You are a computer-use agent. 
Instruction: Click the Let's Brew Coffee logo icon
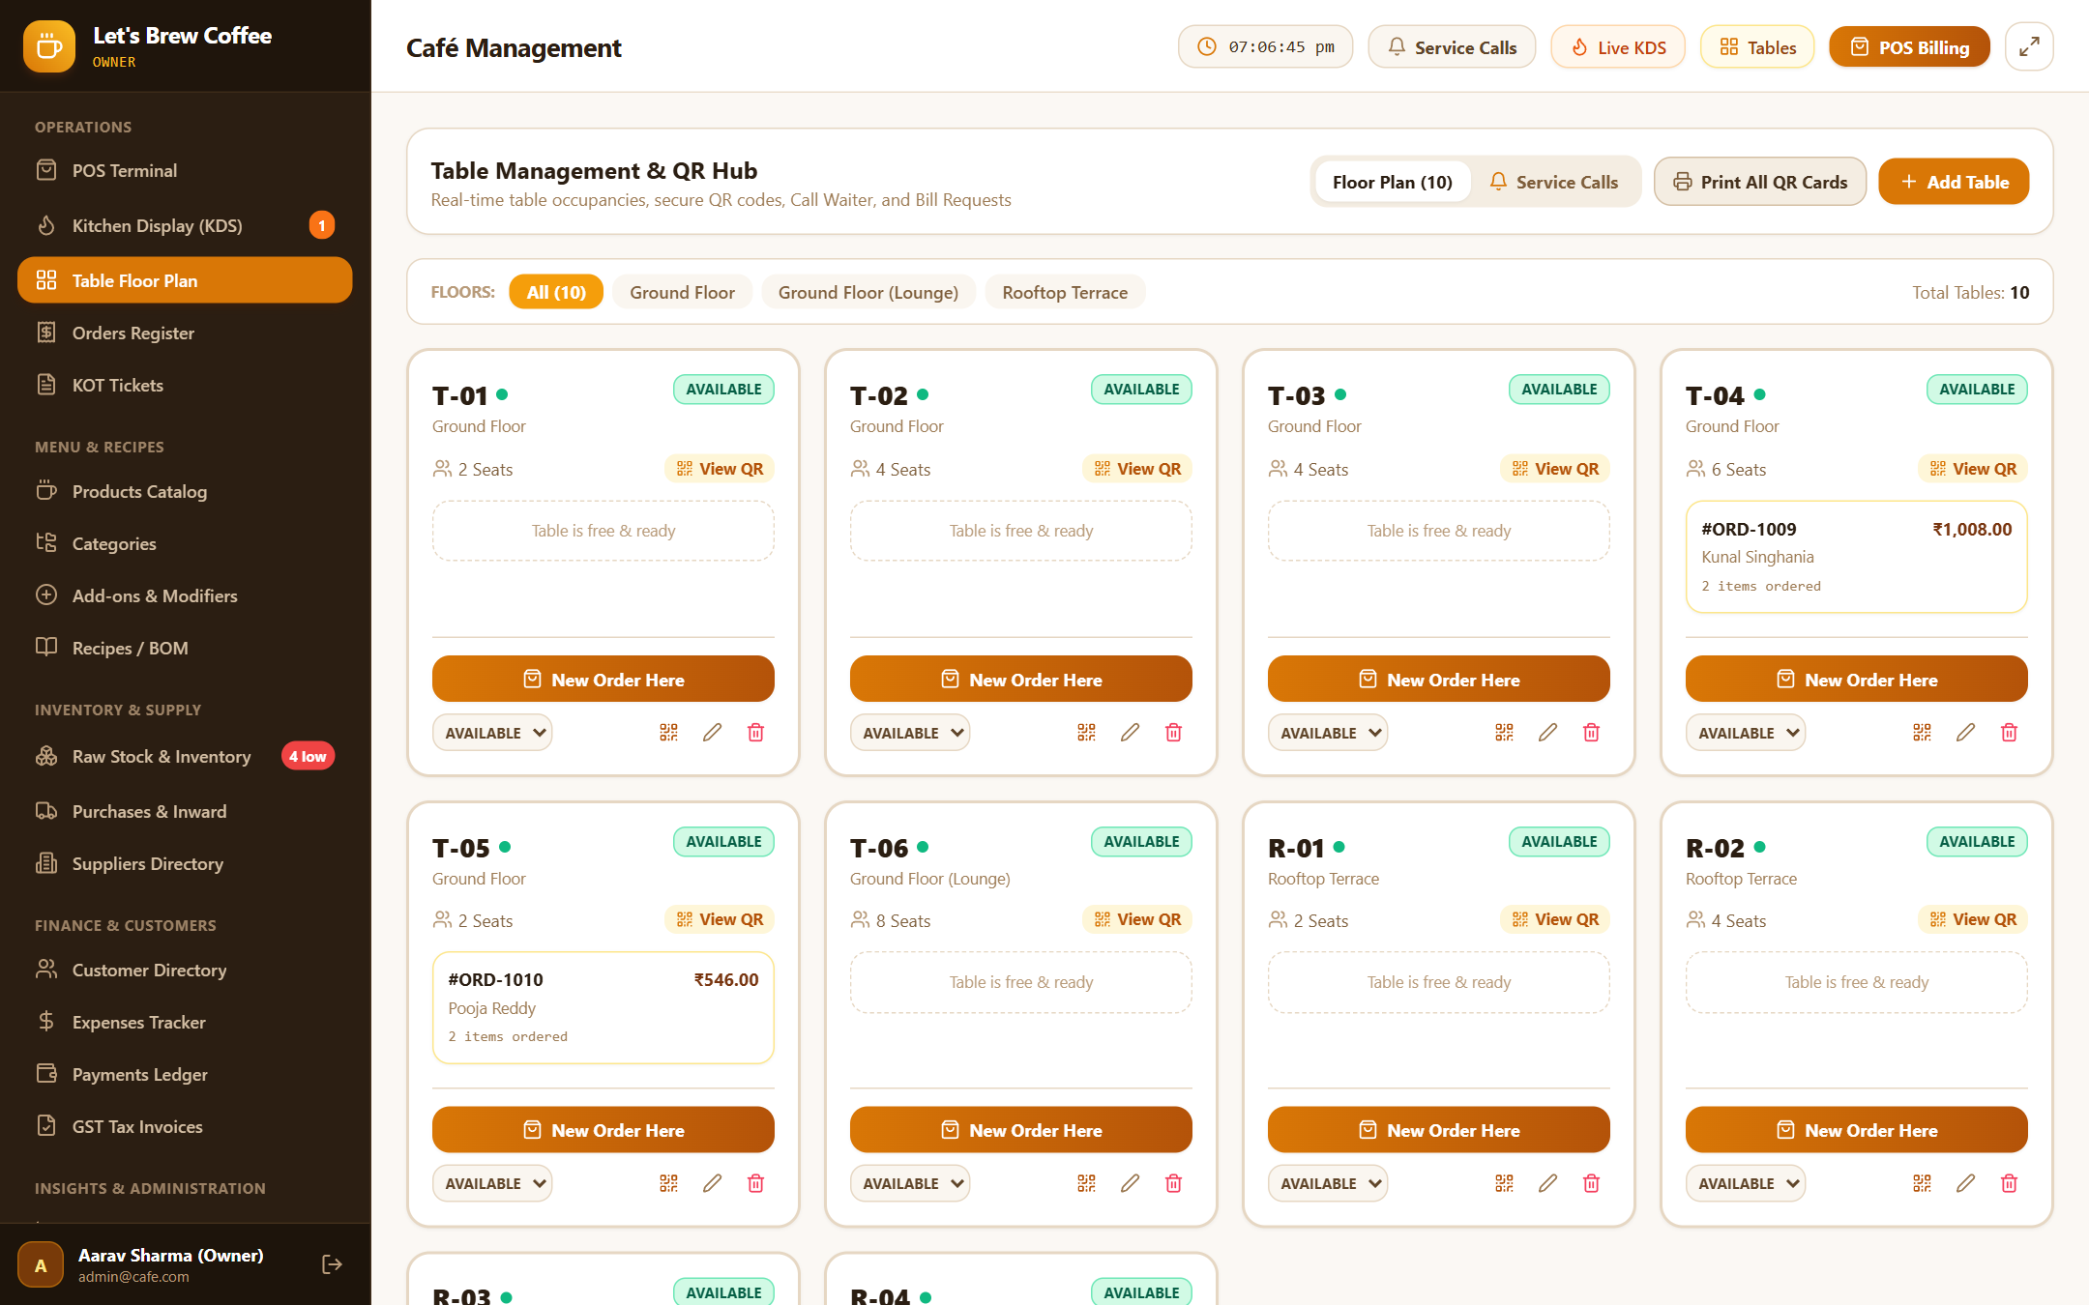pos(49,46)
